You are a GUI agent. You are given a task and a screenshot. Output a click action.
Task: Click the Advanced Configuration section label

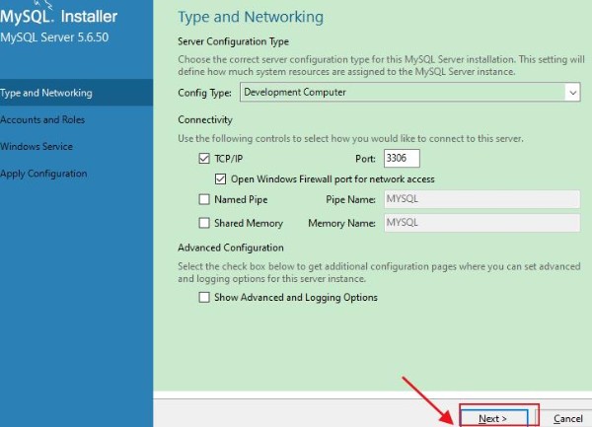(x=231, y=248)
